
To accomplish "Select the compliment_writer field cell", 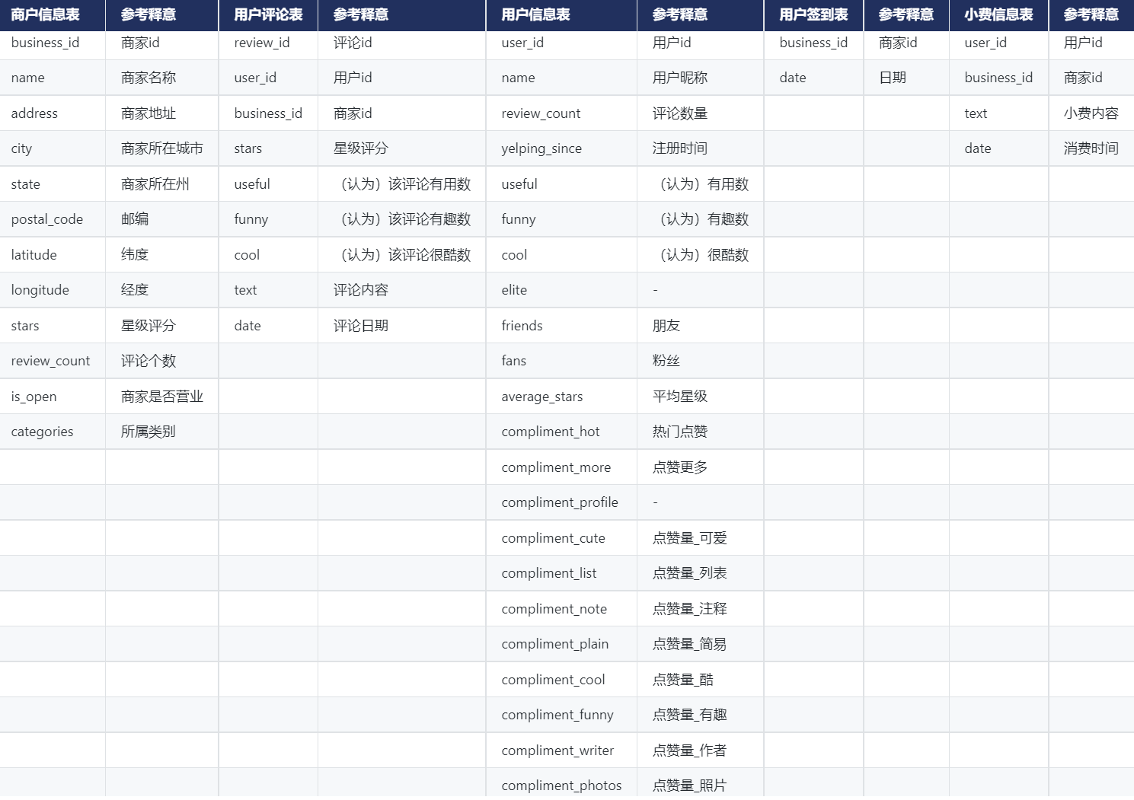I will coord(561,751).
